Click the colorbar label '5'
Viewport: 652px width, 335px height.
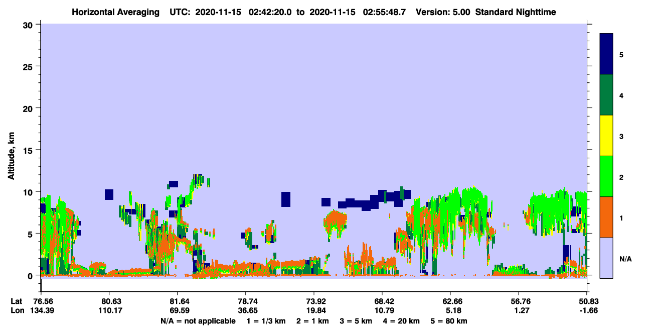(621, 54)
